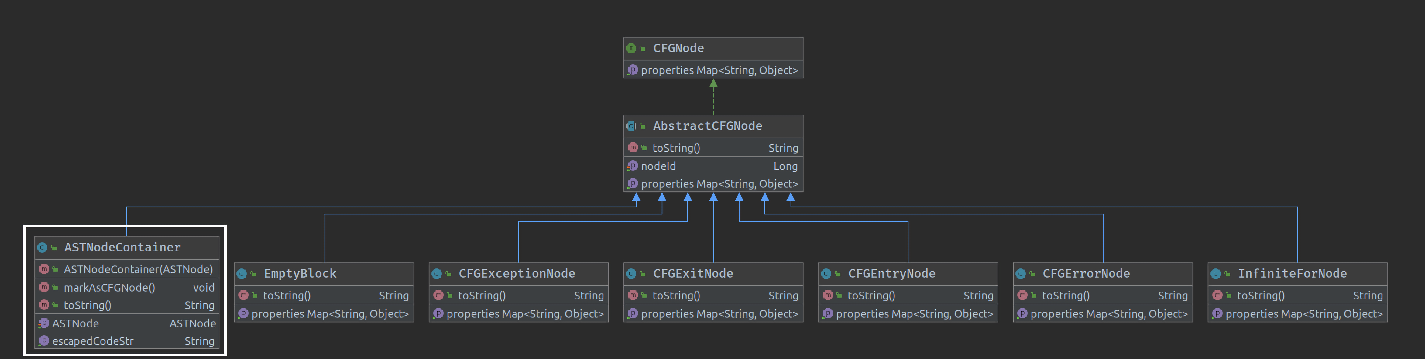Screen dimensions: 1425x359
Task: Click properties Map<String, Object> in AbstractCFGNode
Action: pyautogui.click(x=720, y=184)
